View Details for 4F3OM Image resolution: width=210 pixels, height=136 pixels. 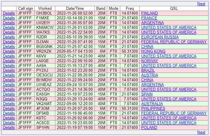9,108
